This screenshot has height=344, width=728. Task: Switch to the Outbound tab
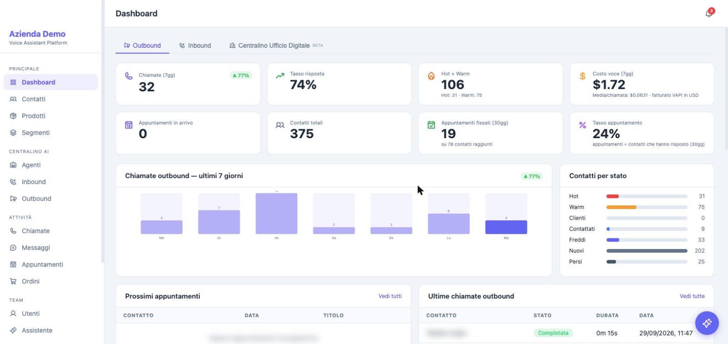tap(142, 45)
